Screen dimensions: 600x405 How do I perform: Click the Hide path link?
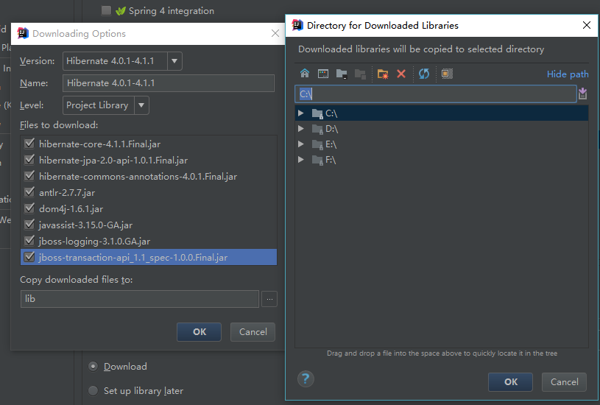(x=567, y=74)
